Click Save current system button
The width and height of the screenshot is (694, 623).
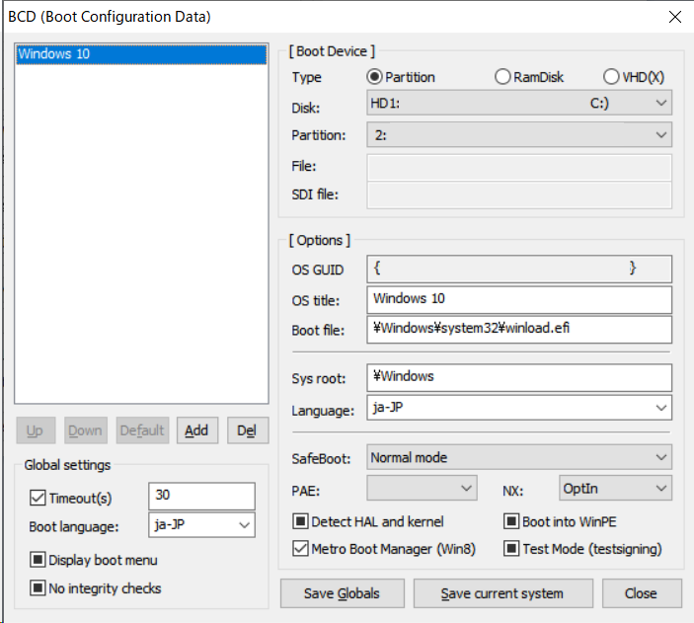point(503,593)
